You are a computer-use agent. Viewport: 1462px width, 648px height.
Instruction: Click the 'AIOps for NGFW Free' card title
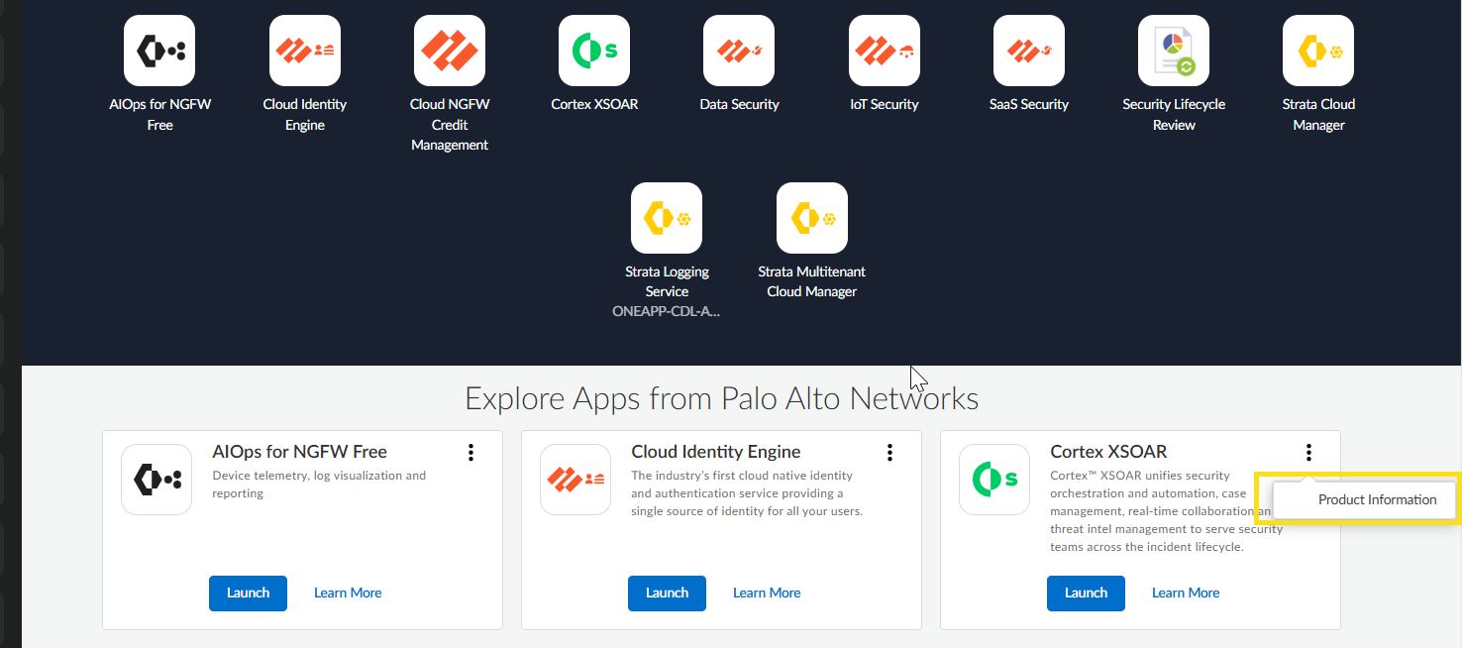coord(299,452)
